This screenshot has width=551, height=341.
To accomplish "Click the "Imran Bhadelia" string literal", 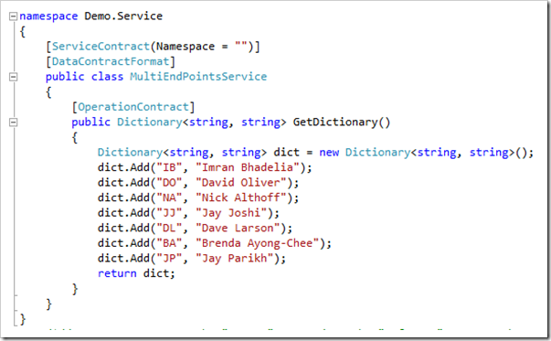I will pos(248,167).
